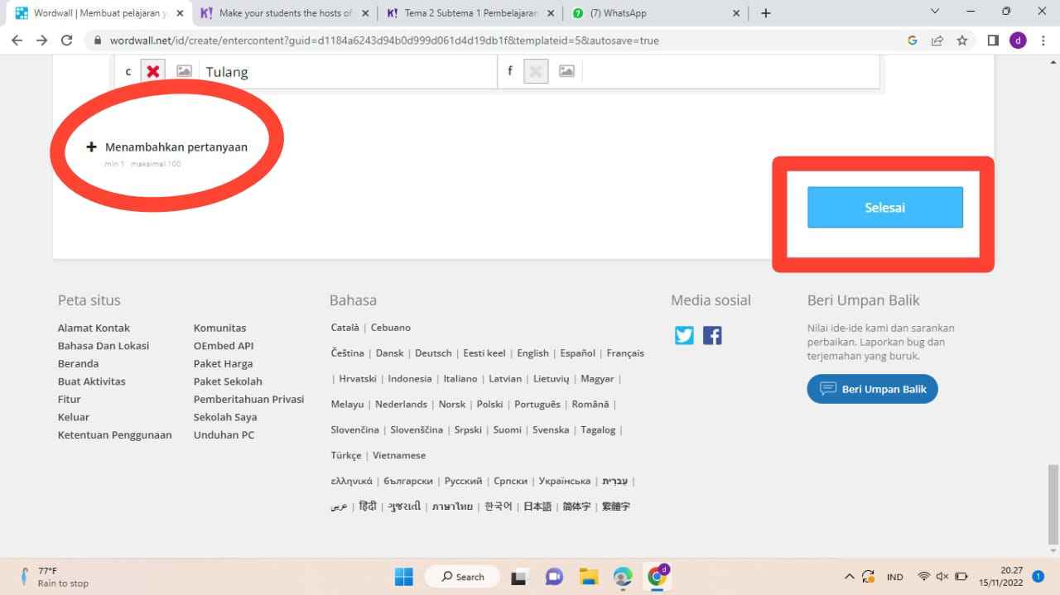Image resolution: width=1060 pixels, height=595 pixels.
Task: Open Pemberitahuan Privasi link
Action: pos(249,399)
